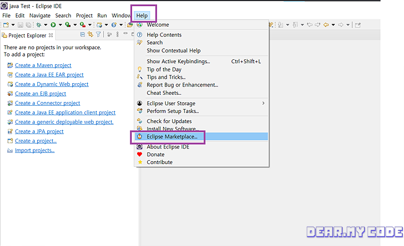
Task: Toggle Link with Editor icon
Action: point(90,34)
